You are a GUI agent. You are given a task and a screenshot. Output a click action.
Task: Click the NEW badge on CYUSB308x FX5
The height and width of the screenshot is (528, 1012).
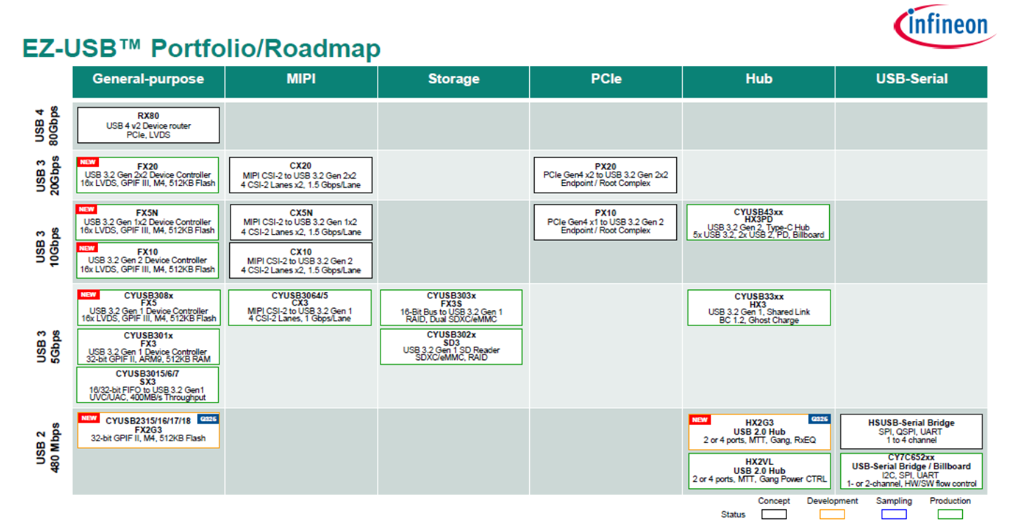87,295
